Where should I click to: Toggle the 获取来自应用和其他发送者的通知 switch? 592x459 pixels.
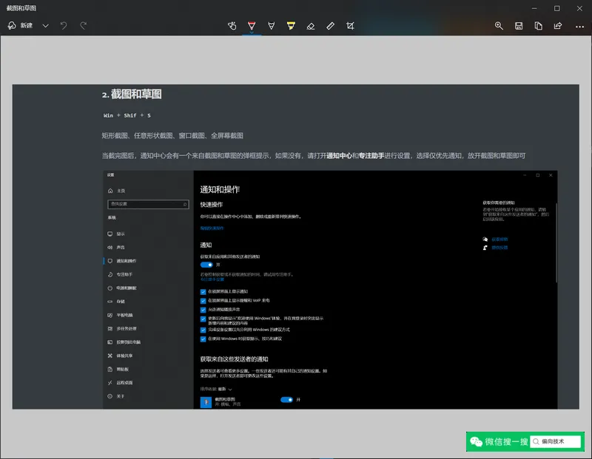coord(206,265)
